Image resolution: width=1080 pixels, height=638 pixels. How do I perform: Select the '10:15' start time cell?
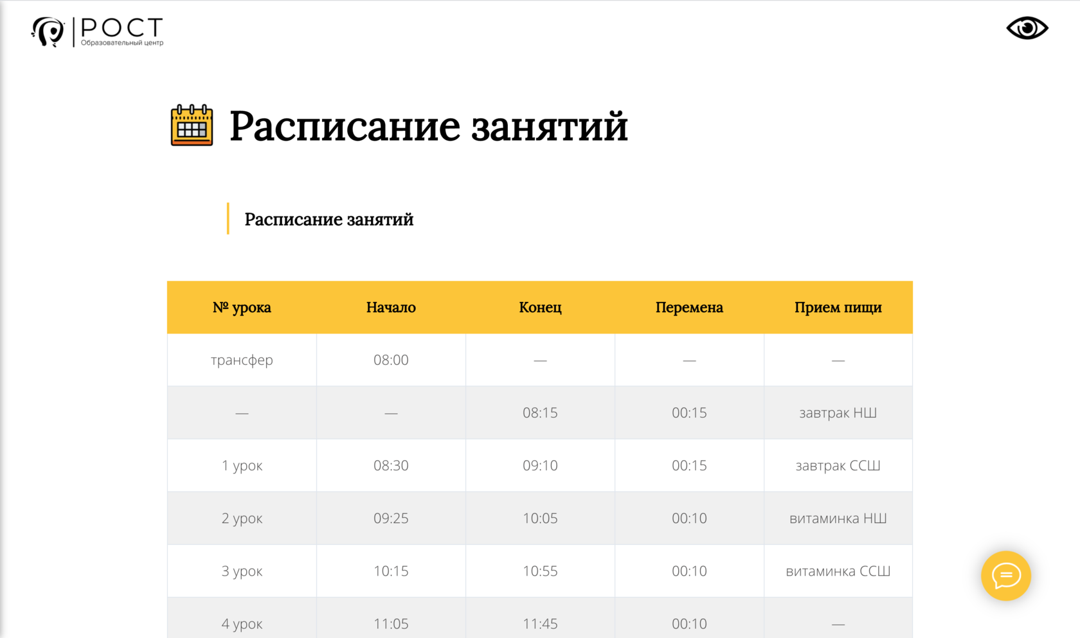pos(391,571)
